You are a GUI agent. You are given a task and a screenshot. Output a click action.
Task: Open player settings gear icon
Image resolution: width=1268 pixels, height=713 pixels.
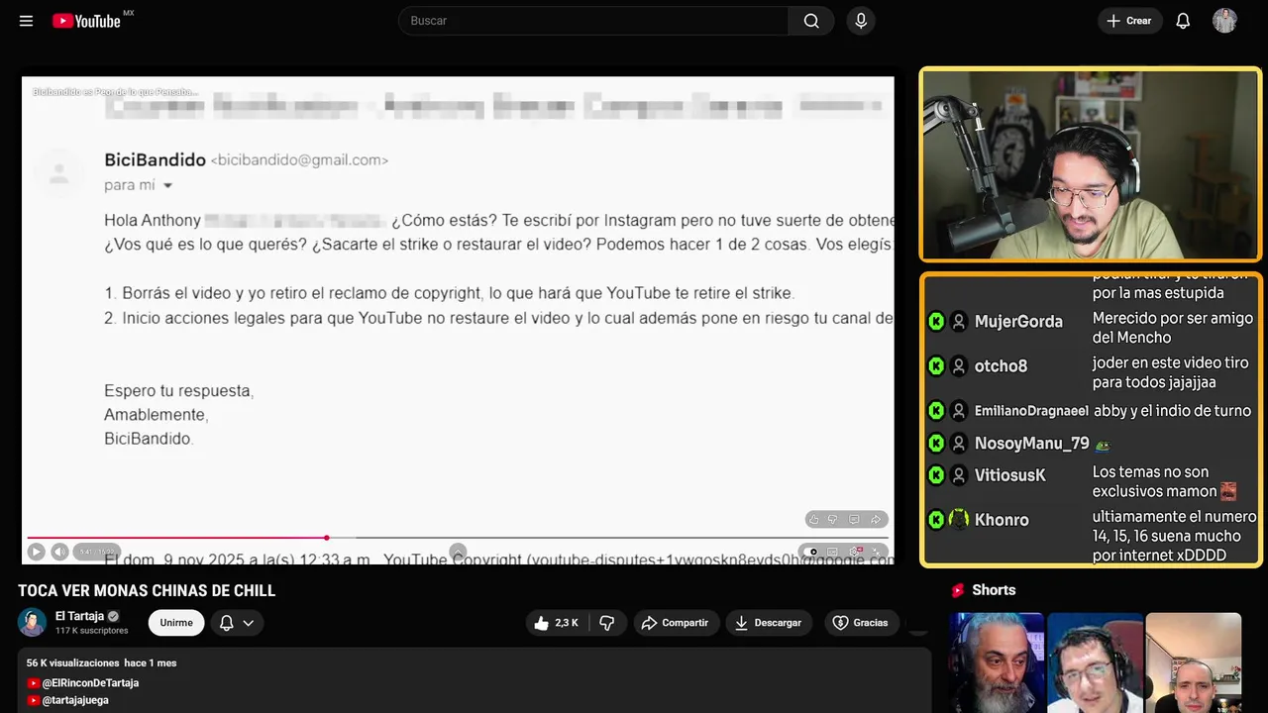point(855,552)
